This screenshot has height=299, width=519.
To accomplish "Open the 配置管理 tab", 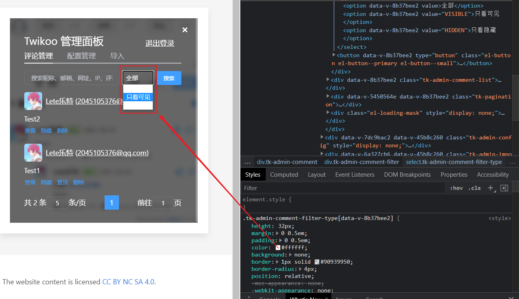I will (82, 56).
